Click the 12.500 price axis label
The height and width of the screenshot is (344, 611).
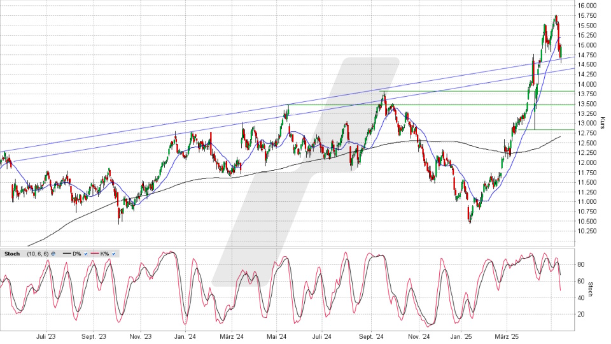point(587,143)
